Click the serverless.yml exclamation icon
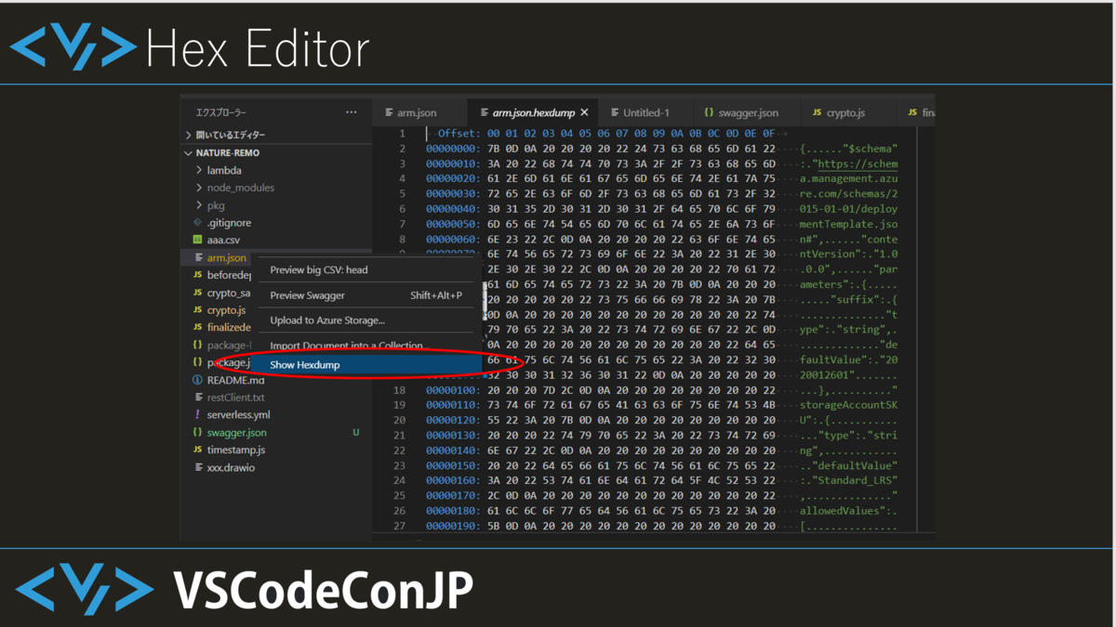Viewport: 1116px width, 627px height. click(197, 415)
